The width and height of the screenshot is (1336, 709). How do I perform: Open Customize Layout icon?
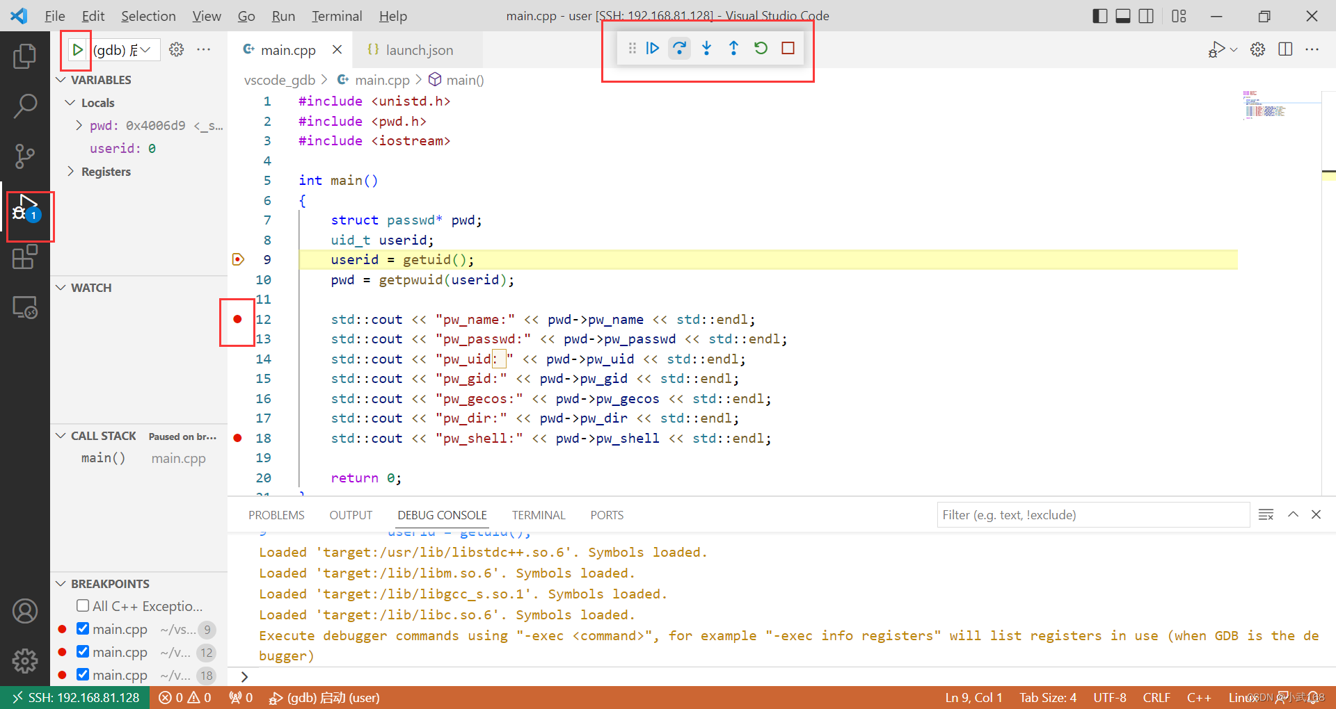(x=1179, y=16)
